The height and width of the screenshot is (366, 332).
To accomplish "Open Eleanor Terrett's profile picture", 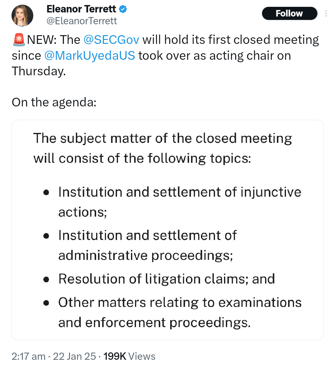I will 22,15.
